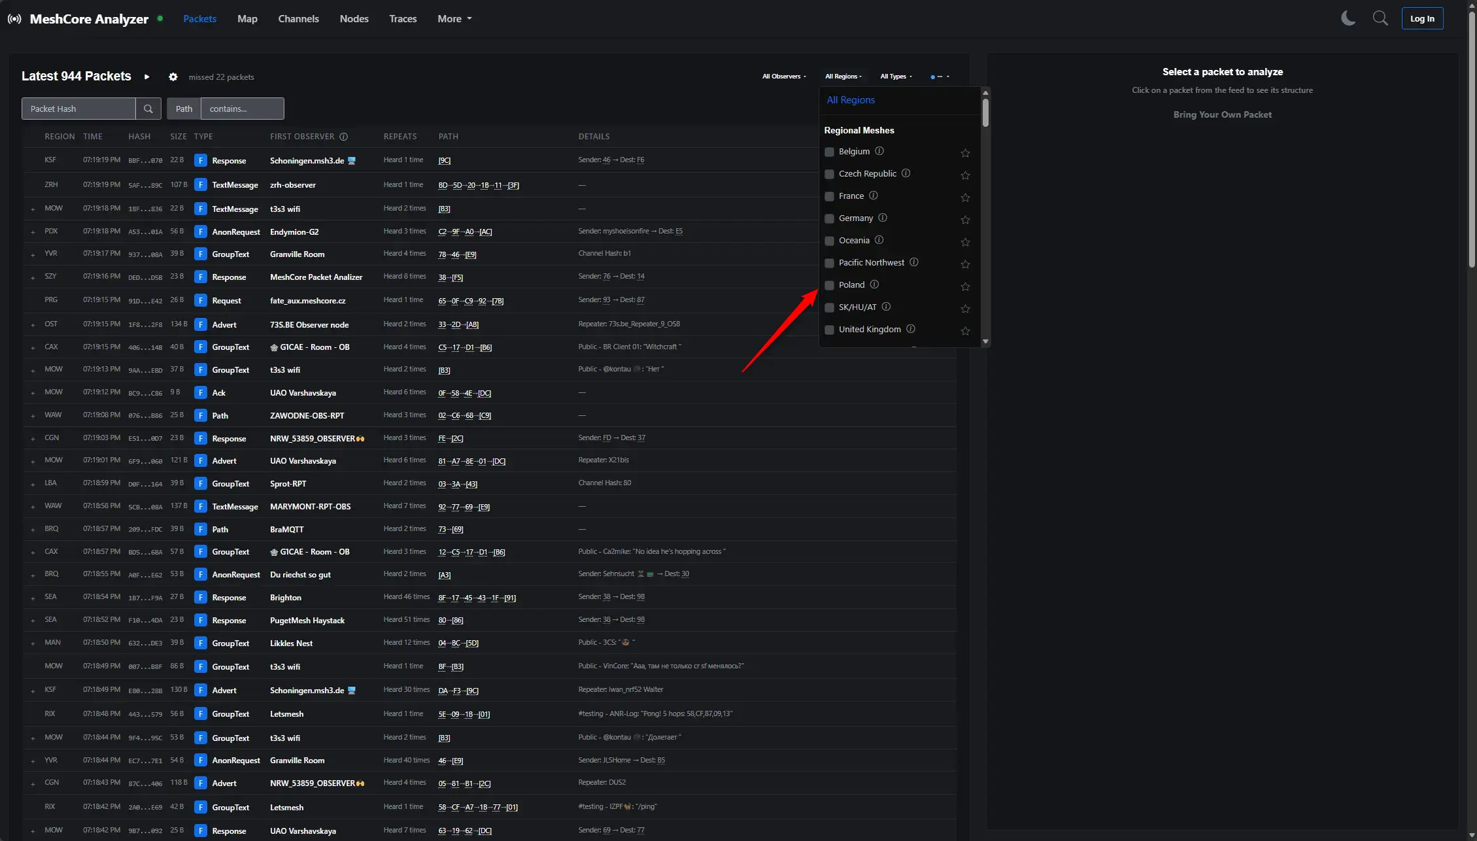Click the settings gear next to Latest Packets
The image size is (1477, 841).
[x=173, y=77]
